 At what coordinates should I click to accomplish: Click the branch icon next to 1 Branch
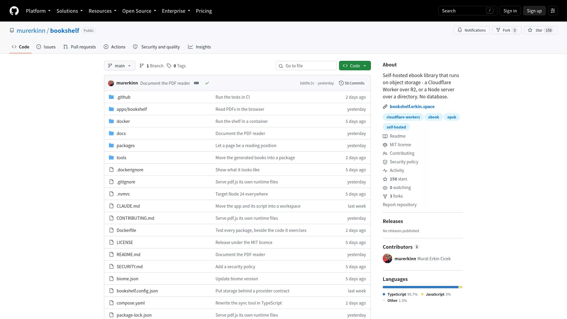(142, 66)
